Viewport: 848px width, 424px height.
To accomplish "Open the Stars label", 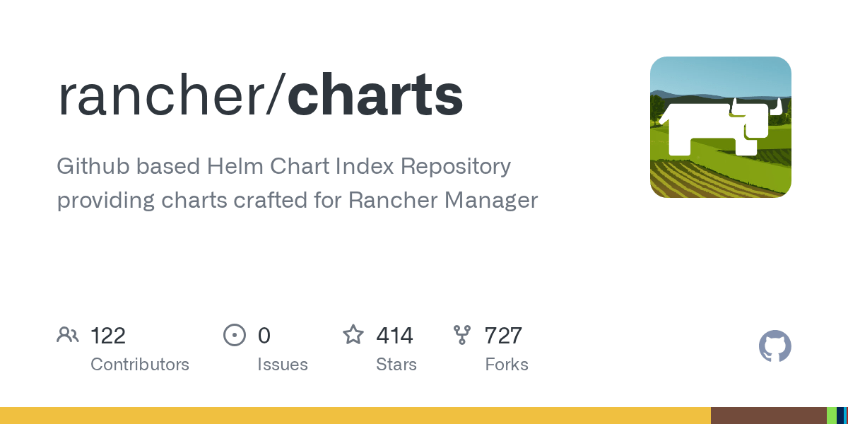I will click(x=396, y=365).
